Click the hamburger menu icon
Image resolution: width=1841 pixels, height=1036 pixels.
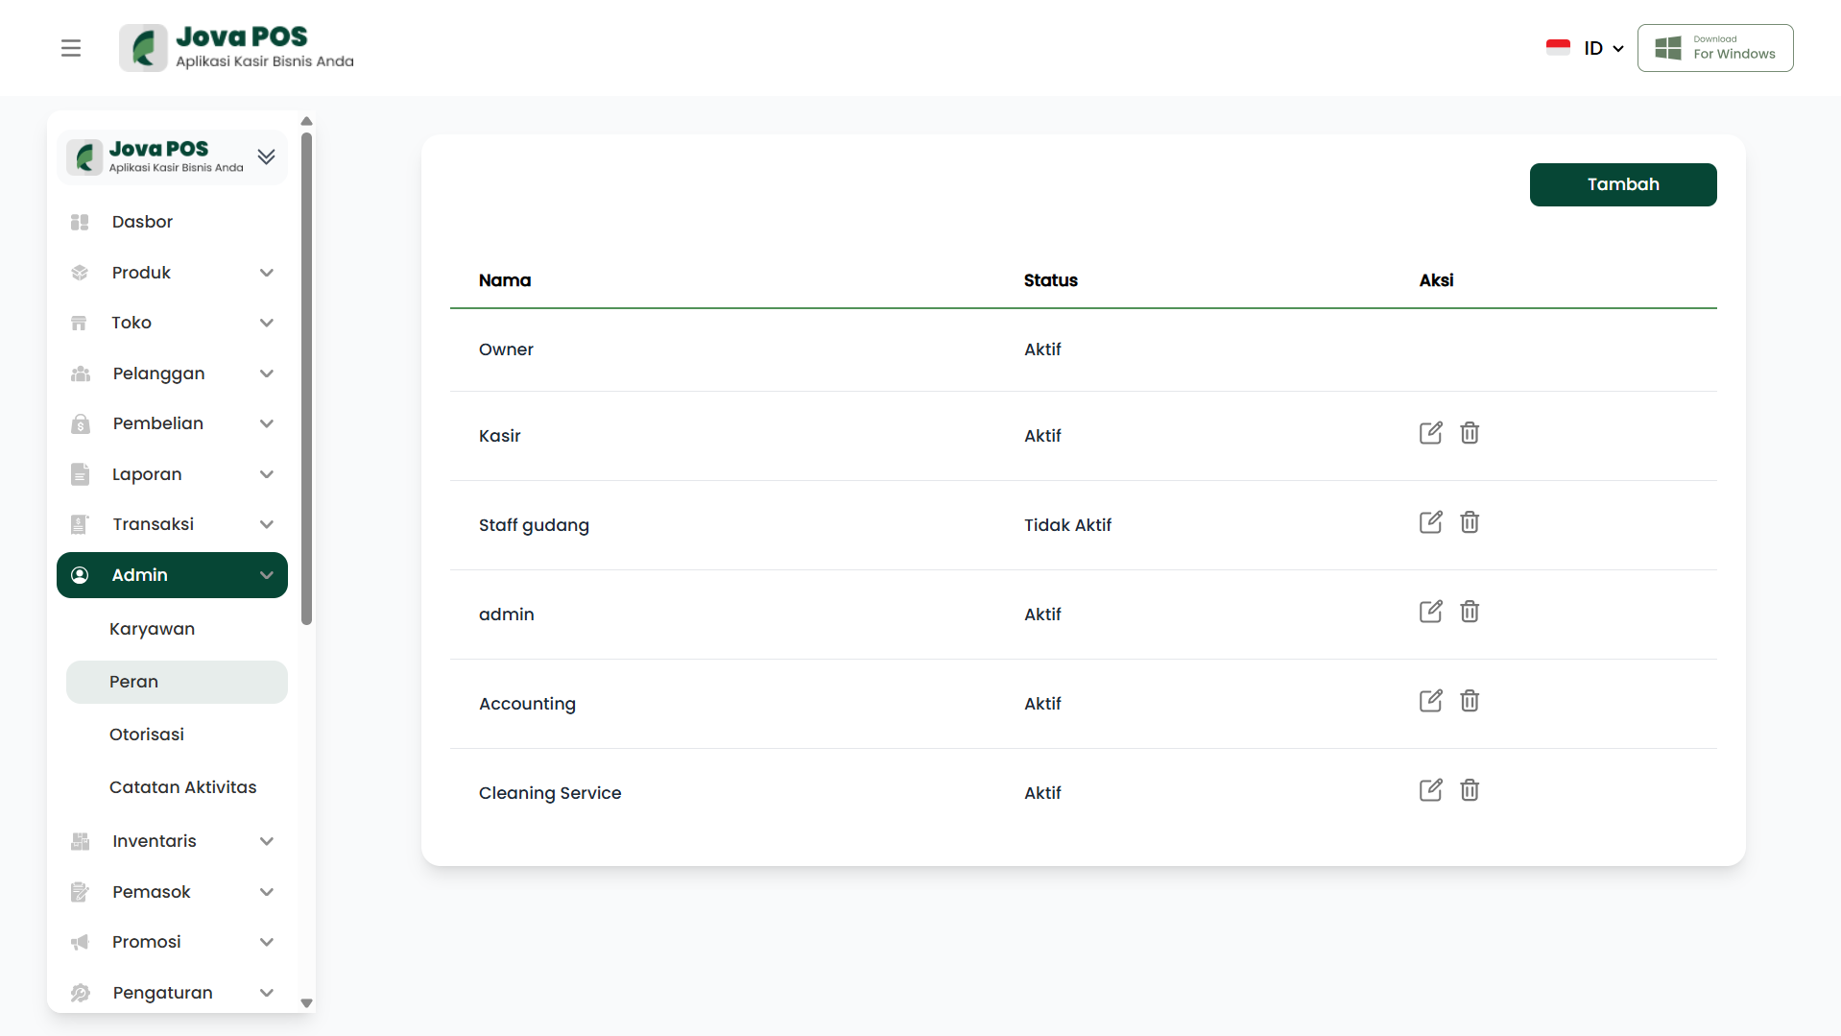point(71,48)
